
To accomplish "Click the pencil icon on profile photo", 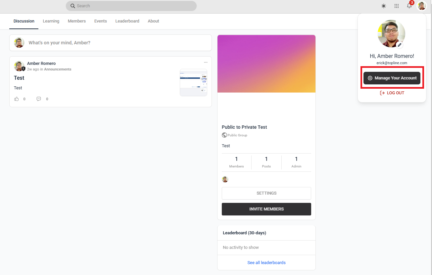I will pyautogui.click(x=400, y=45).
